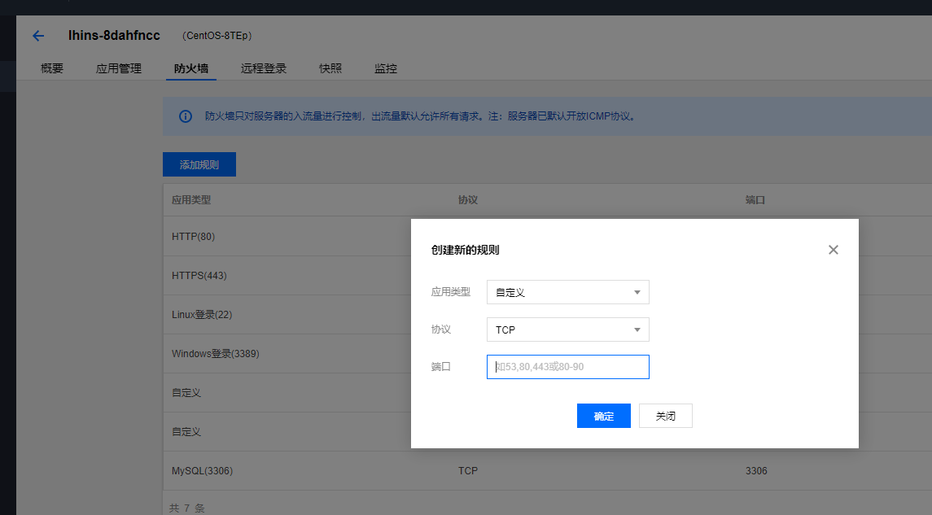
Task: Switch to the 监控 tab
Action: pos(385,68)
